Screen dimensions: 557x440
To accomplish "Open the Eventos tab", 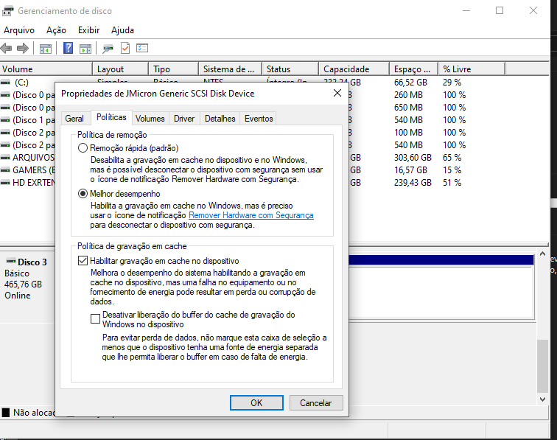I will click(259, 119).
